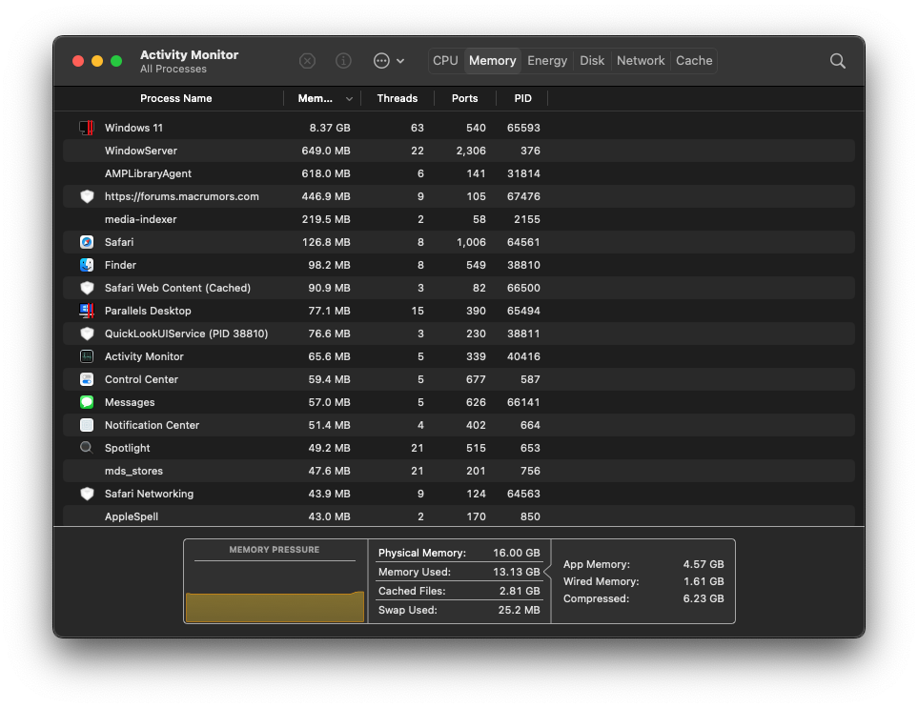Click QuickLookUIService shield icon

point(87,334)
